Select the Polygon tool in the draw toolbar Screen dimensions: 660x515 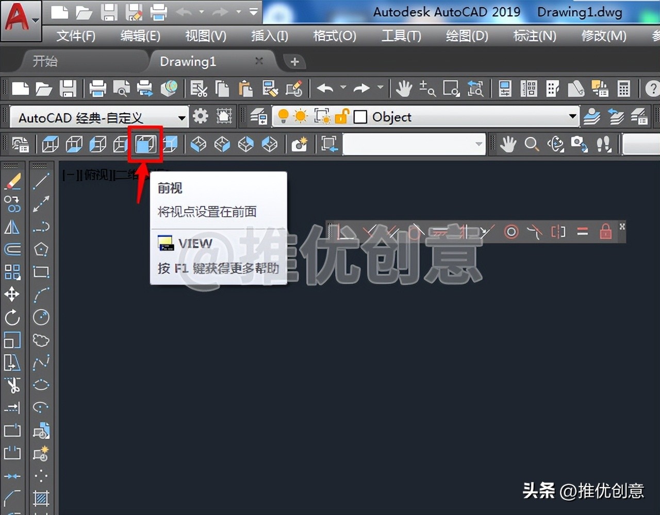coord(41,249)
